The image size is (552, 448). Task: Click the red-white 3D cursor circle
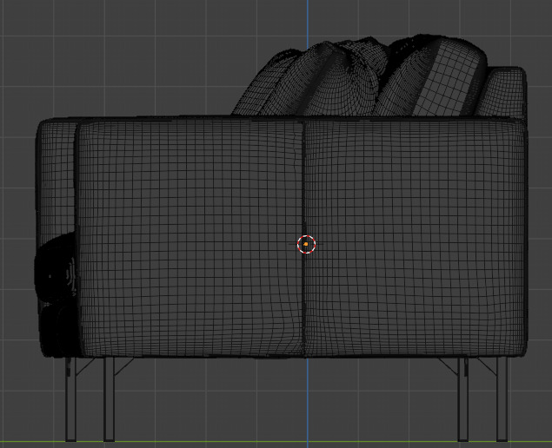(x=306, y=244)
